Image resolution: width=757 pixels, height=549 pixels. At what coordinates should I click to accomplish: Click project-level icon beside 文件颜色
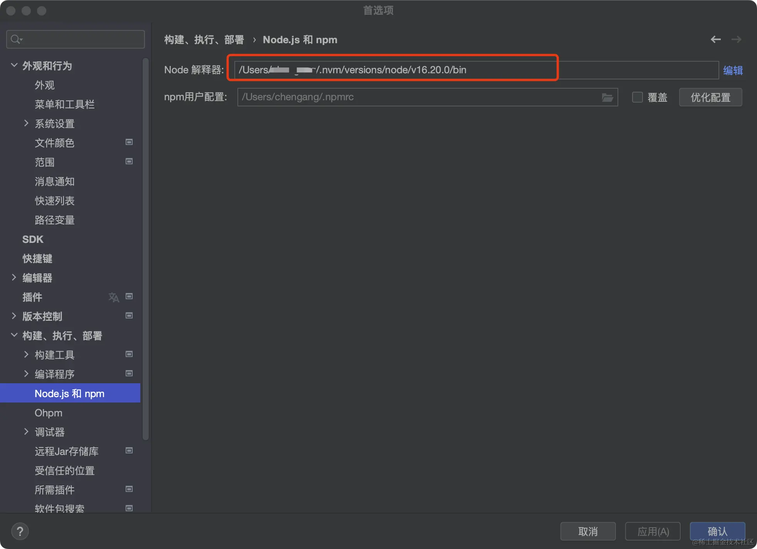click(x=129, y=142)
